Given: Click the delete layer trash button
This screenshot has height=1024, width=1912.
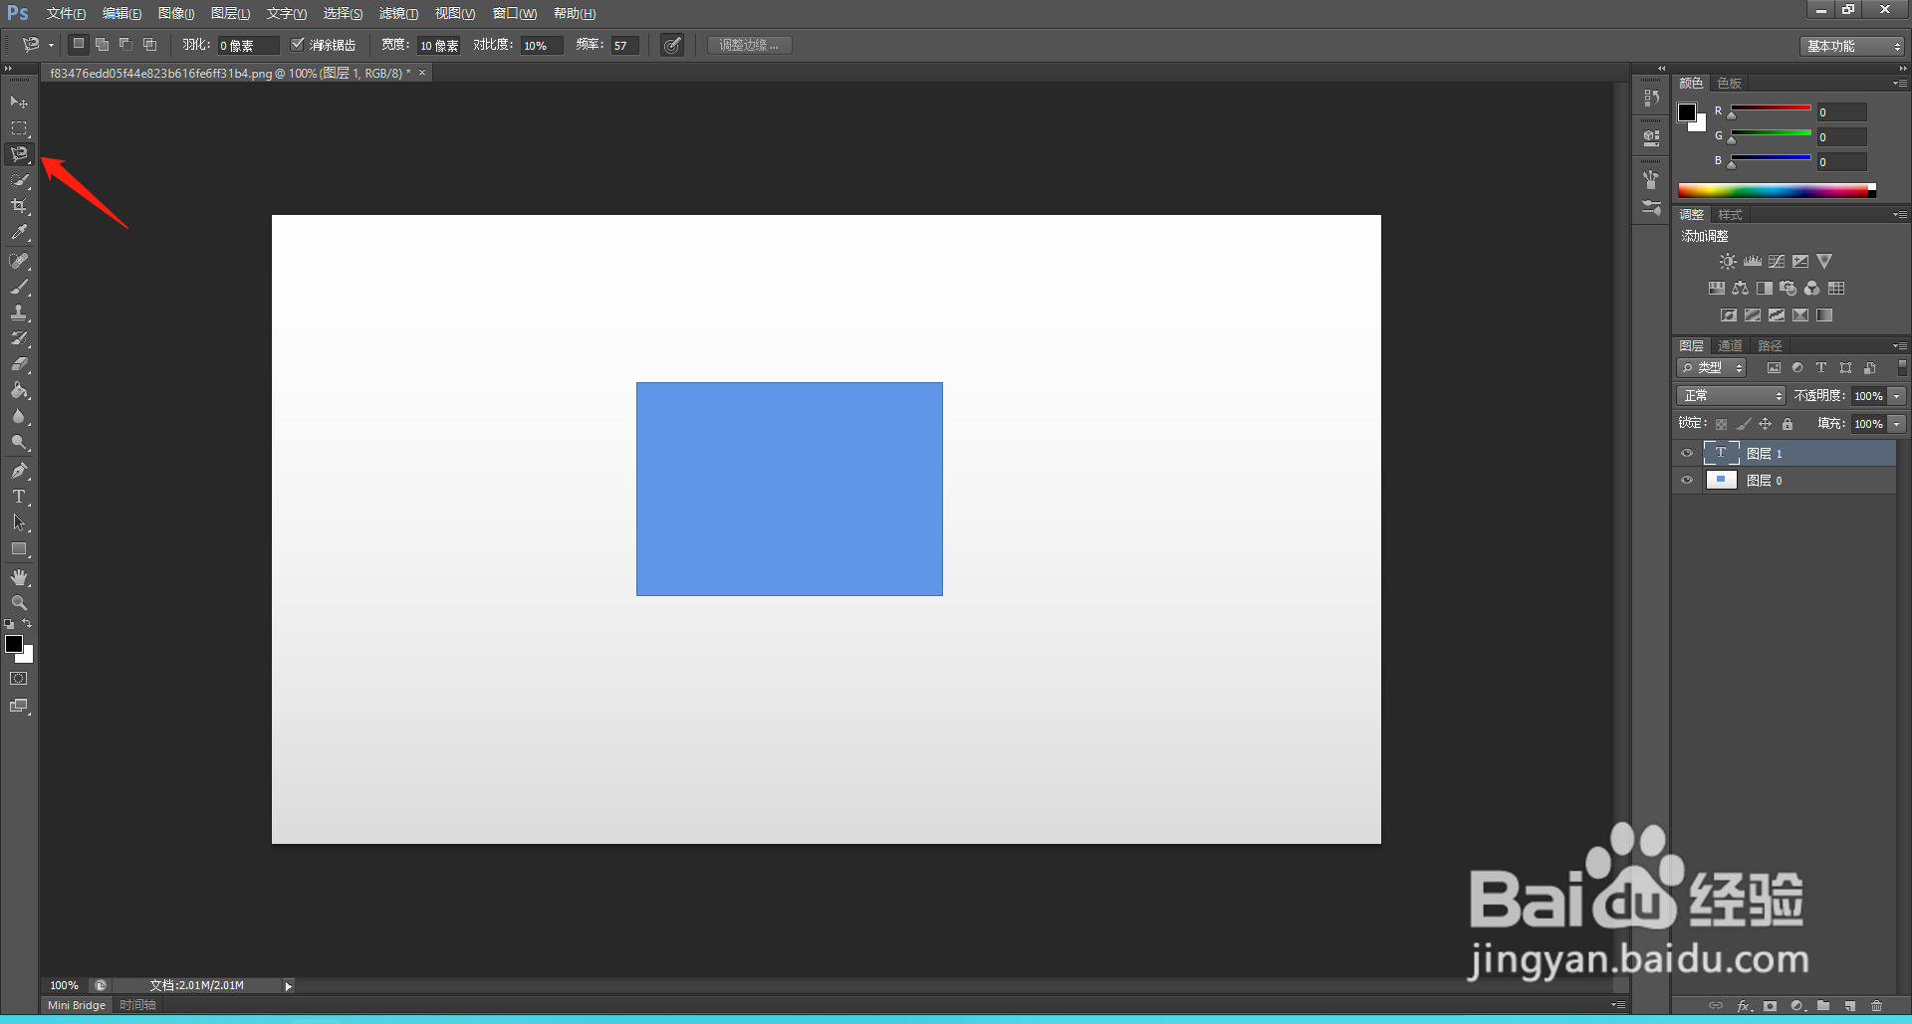Looking at the screenshot, I should pos(1876,1006).
